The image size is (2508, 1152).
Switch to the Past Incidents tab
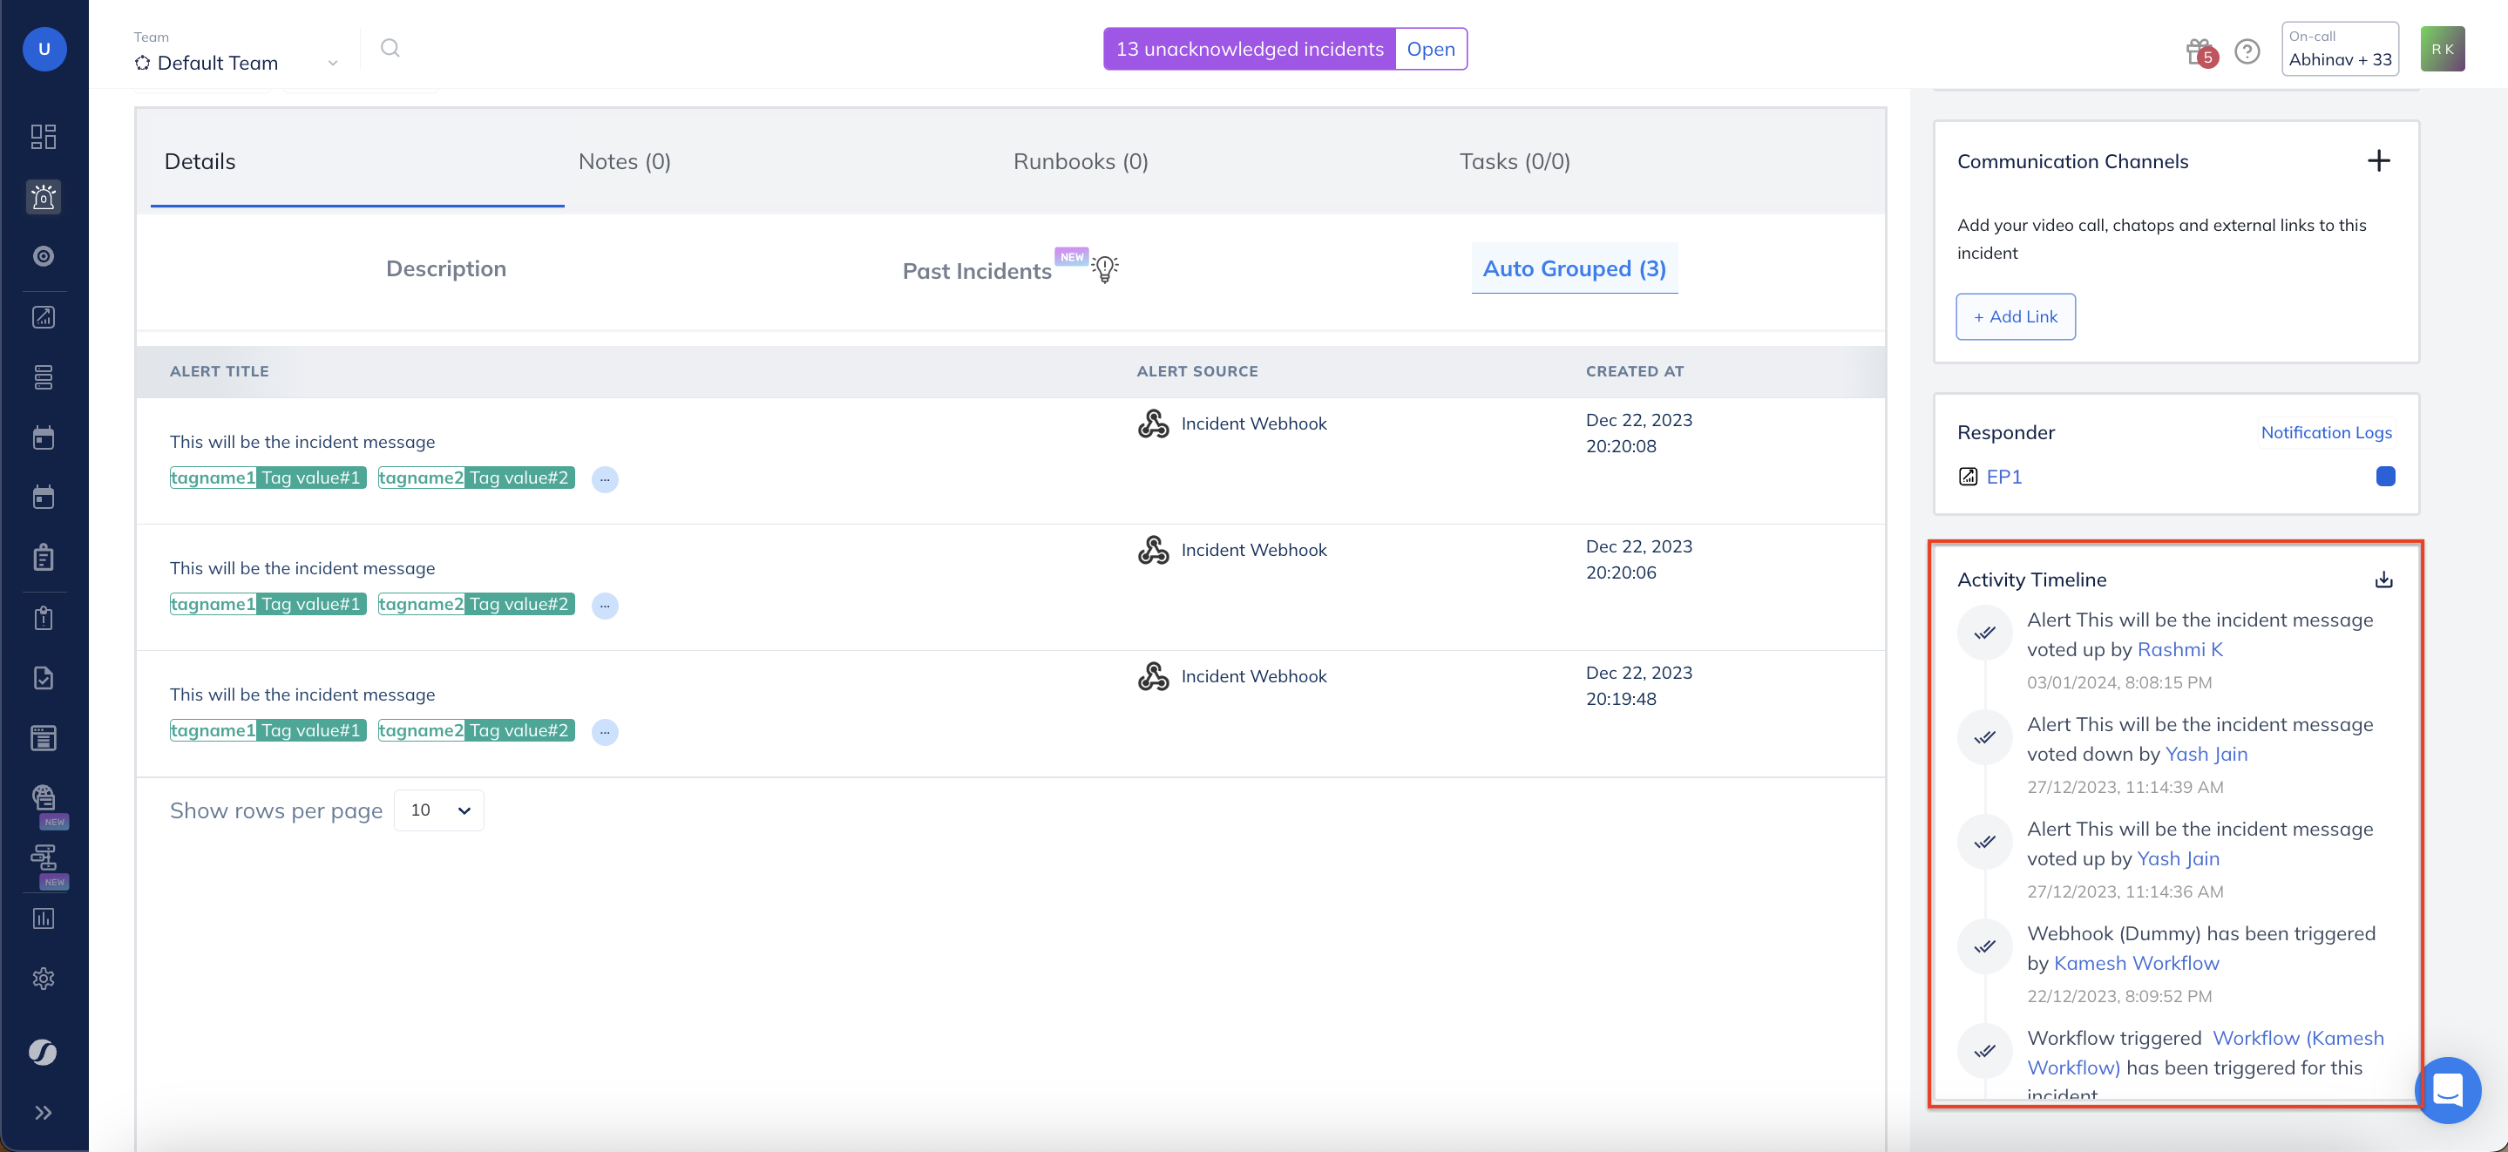coord(977,271)
